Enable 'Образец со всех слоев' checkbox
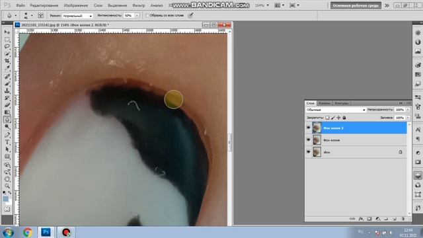423x238 pixels. point(147,15)
